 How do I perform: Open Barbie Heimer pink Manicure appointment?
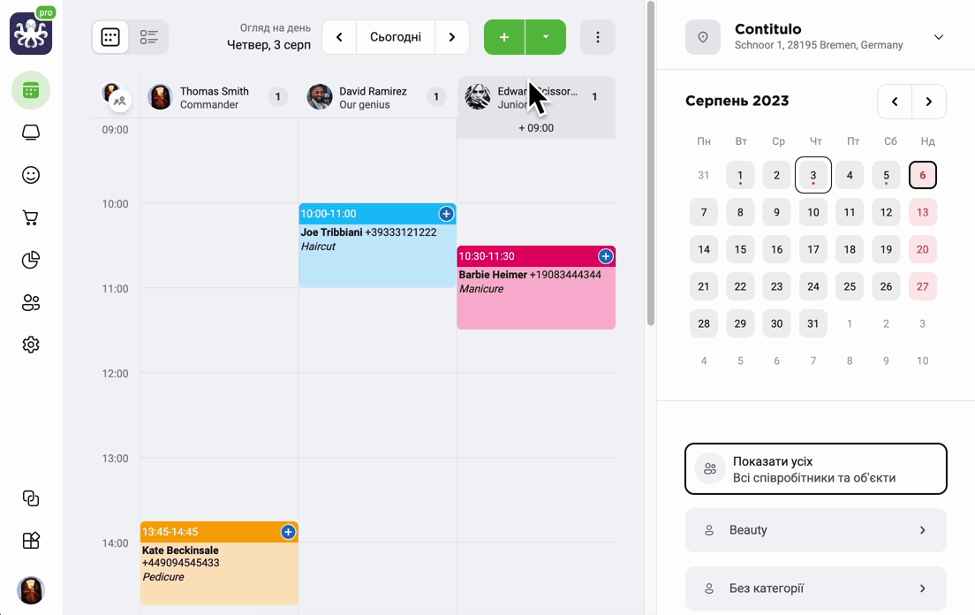536,288
